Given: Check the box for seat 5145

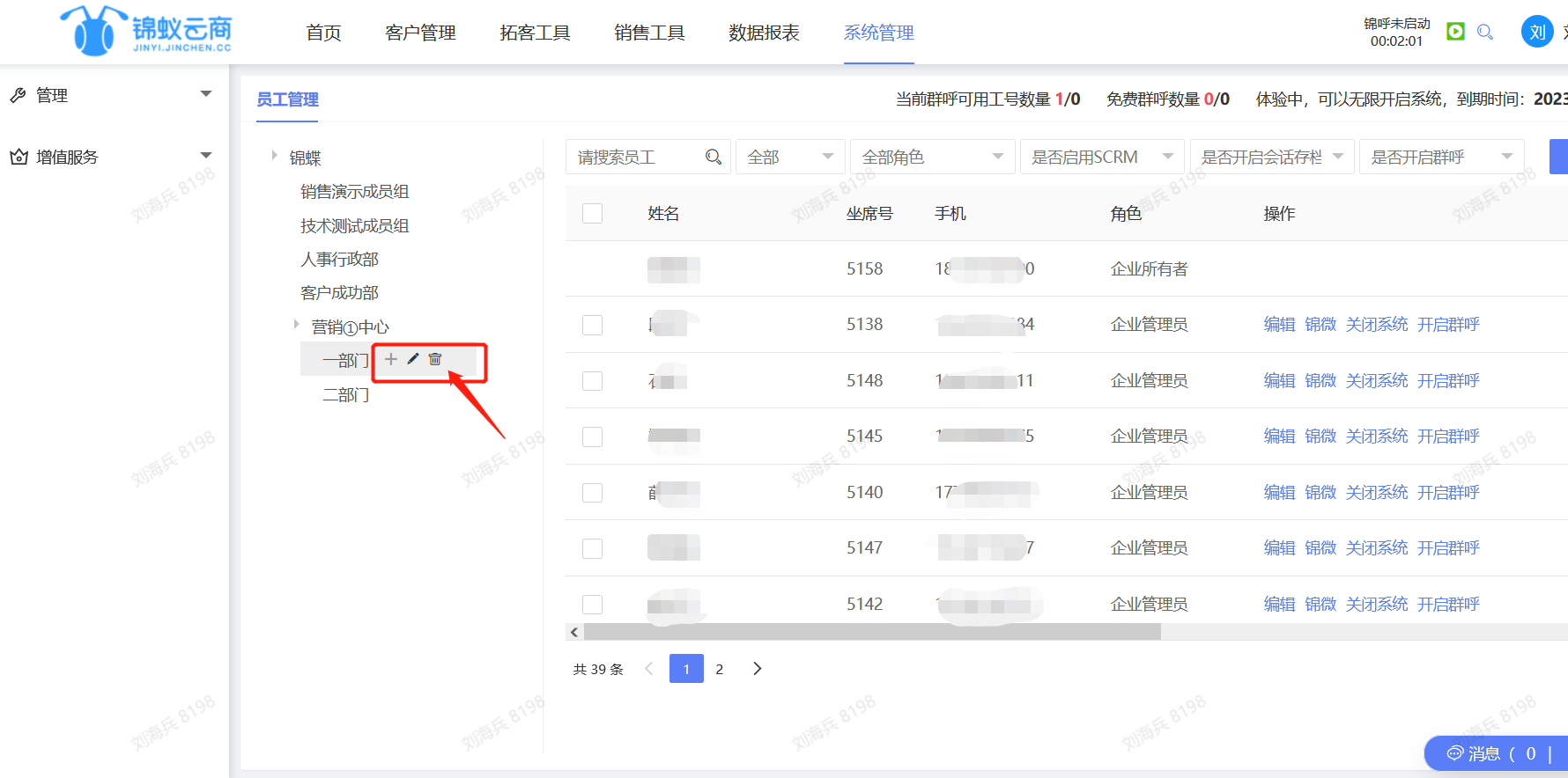Looking at the screenshot, I should pos(593,437).
